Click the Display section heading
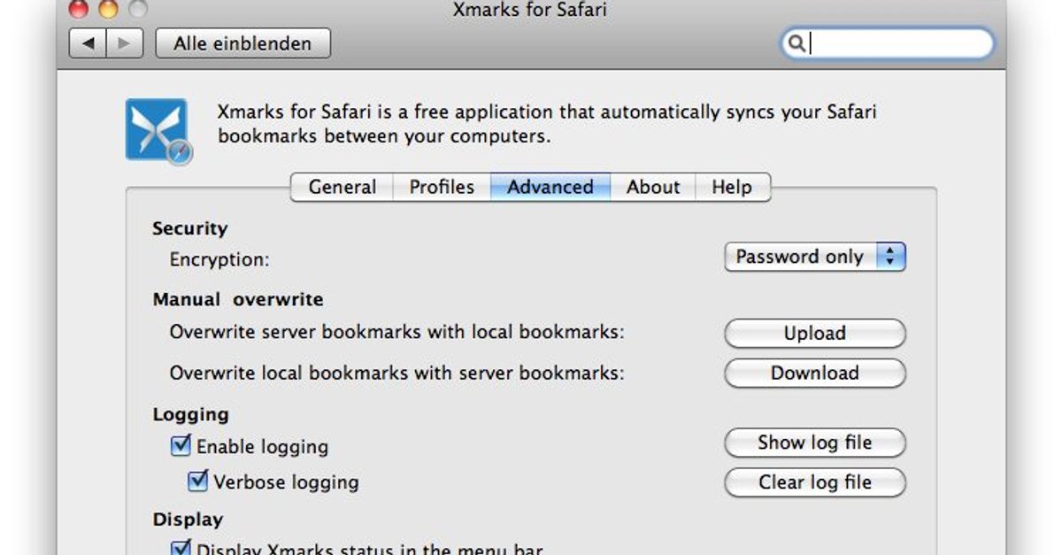 click(x=188, y=520)
